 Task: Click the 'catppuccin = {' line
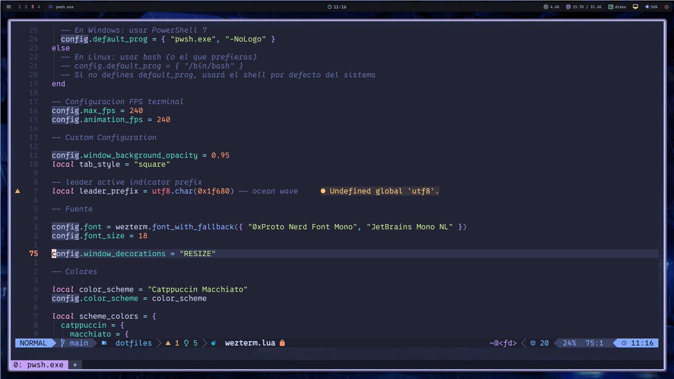point(93,325)
